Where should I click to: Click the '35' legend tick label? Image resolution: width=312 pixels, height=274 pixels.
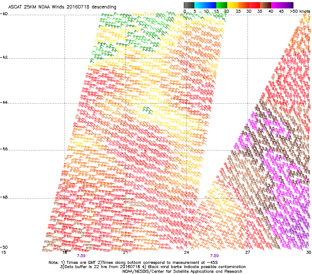260,11
